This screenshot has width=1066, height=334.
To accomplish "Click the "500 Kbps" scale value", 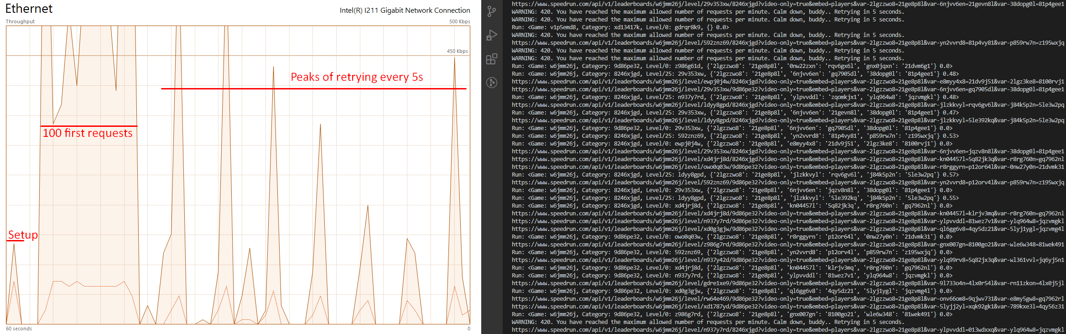I will click(459, 21).
